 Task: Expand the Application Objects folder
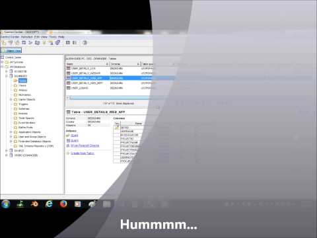[x=11, y=132]
